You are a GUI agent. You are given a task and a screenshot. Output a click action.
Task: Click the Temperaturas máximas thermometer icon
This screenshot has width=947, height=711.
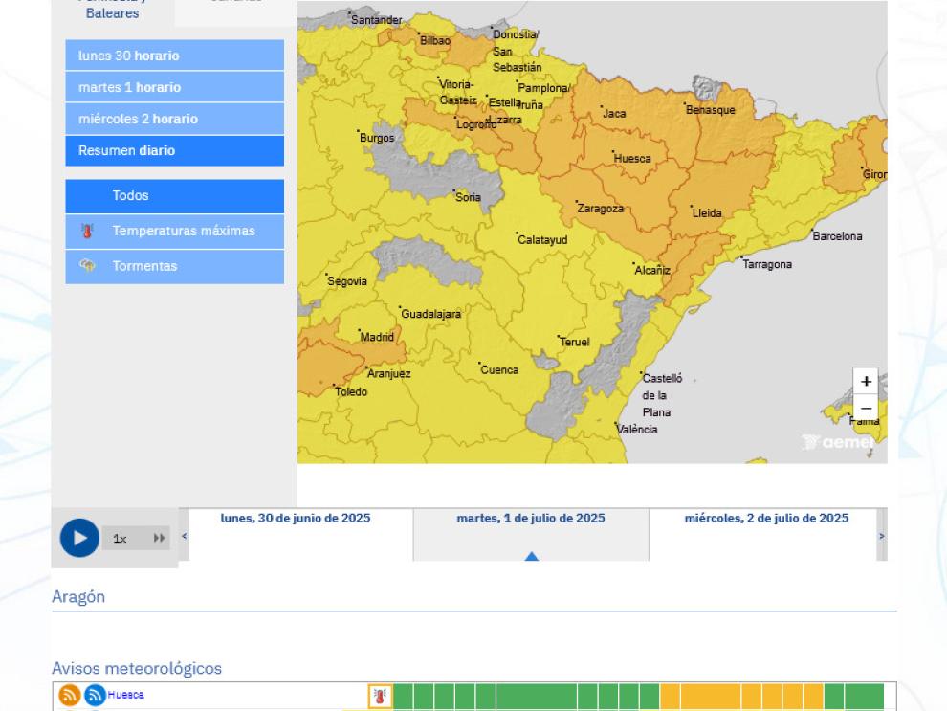tap(88, 231)
